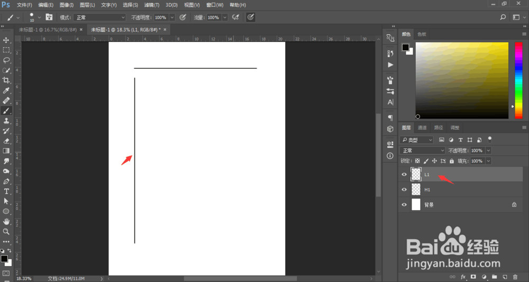The height and width of the screenshot is (282, 529).
Task: Open layer 填充 dropdown arrow
Action: (x=488, y=161)
